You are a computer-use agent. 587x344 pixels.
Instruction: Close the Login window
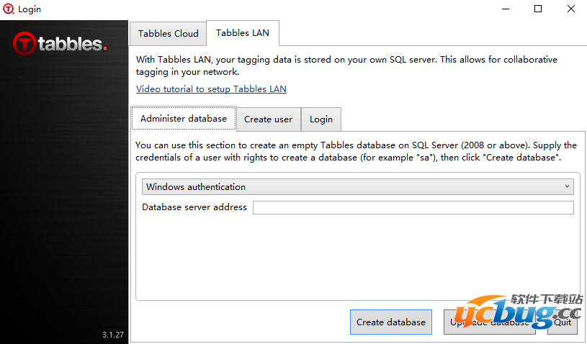pyautogui.click(x=570, y=9)
